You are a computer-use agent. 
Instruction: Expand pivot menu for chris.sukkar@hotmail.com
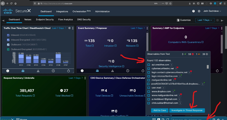pos(180,103)
